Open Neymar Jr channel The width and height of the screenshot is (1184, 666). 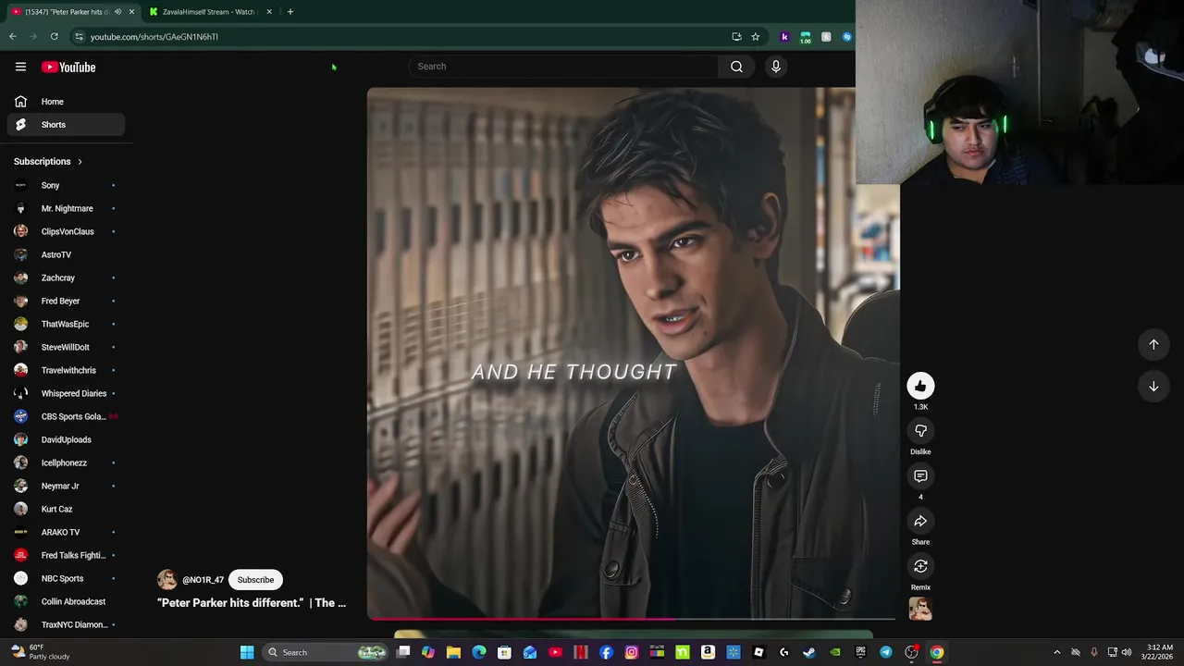pos(66,486)
